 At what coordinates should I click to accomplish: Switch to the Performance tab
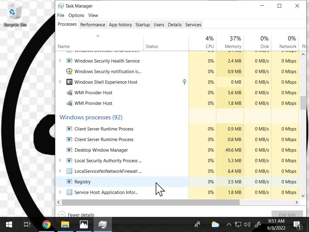pos(93,25)
